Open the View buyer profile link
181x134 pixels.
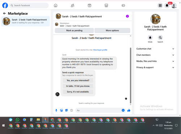tap(100, 50)
